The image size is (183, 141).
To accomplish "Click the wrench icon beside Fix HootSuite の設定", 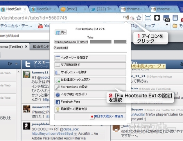I will coord(57,87).
